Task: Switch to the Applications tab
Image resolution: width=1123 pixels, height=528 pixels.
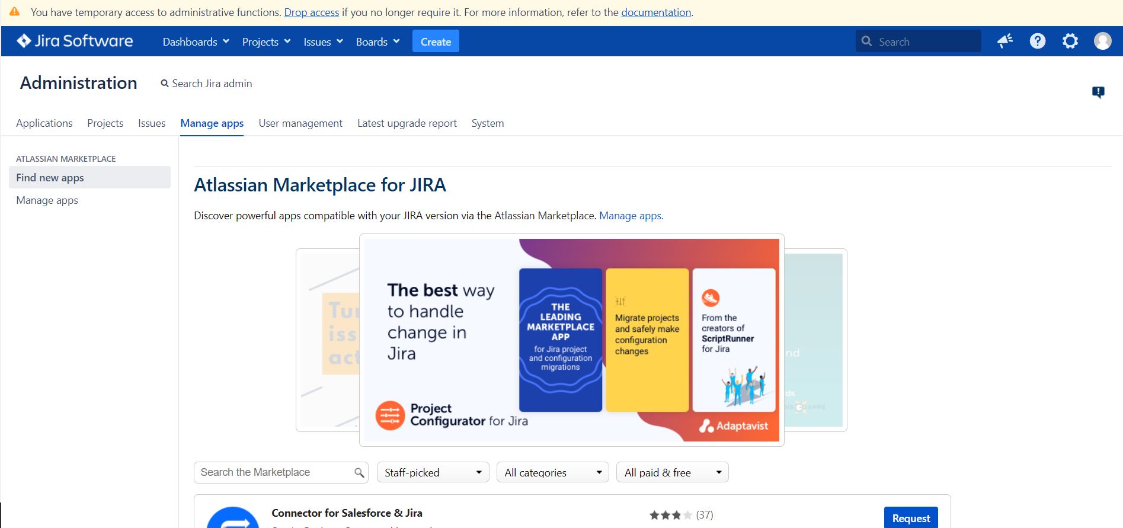Action: (44, 123)
